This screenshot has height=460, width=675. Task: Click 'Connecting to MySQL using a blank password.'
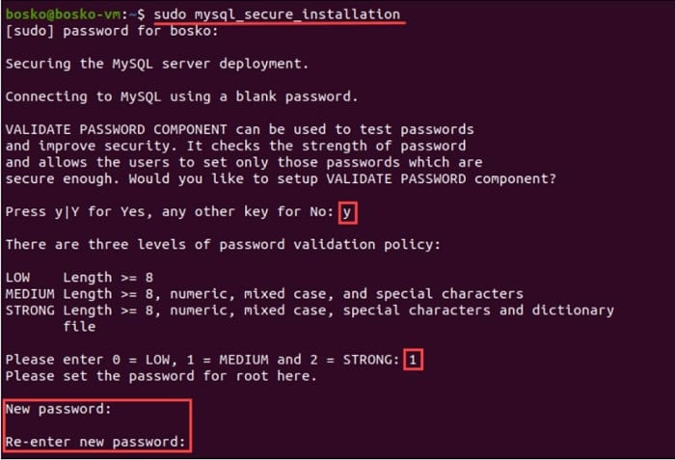[181, 96]
